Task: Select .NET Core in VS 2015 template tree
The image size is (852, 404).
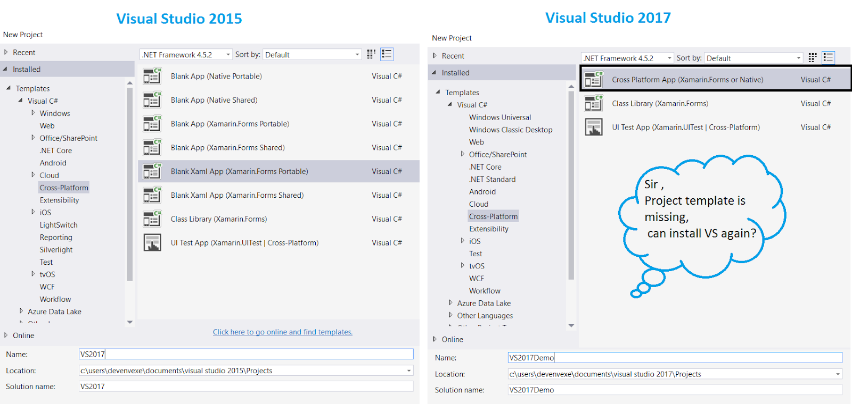Action: click(x=56, y=150)
